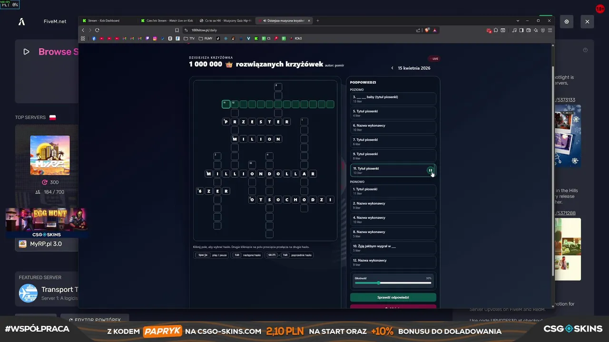Open FILMY bookmarks folder

click(x=206, y=38)
